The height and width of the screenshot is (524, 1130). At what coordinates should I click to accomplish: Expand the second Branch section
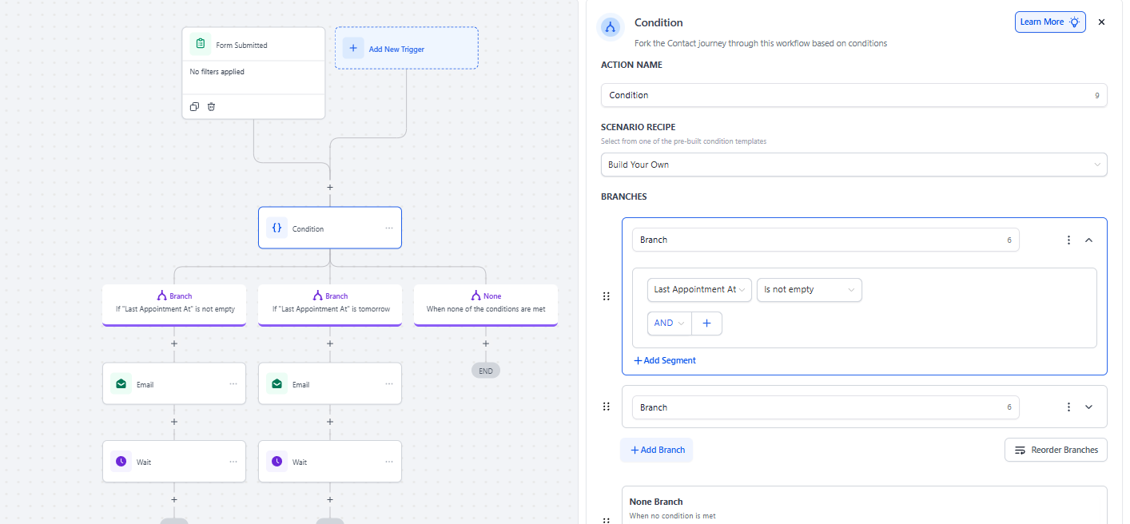[1088, 407]
